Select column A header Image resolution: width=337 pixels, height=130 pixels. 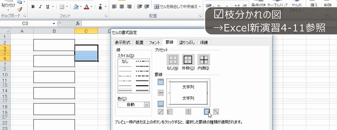22,31
